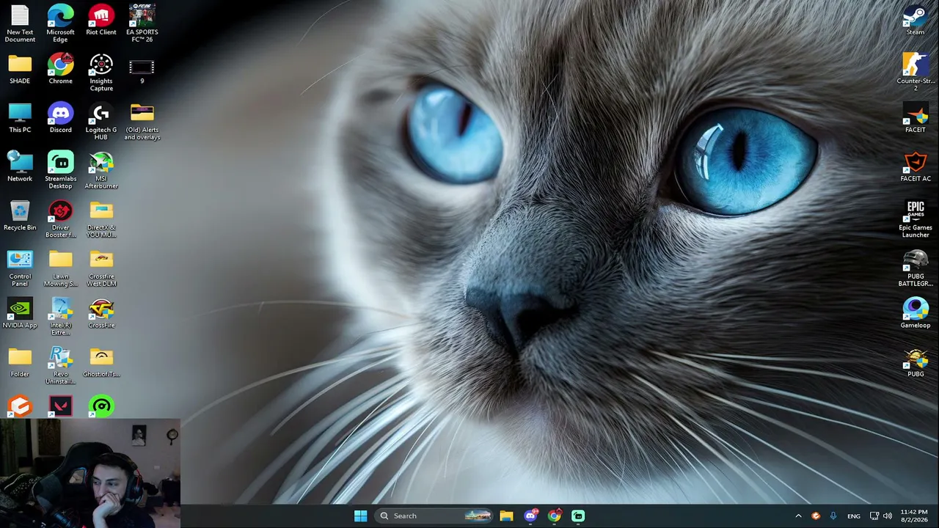Select the Recycle Bin
Image resolution: width=939 pixels, height=528 pixels.
[20, 216]
